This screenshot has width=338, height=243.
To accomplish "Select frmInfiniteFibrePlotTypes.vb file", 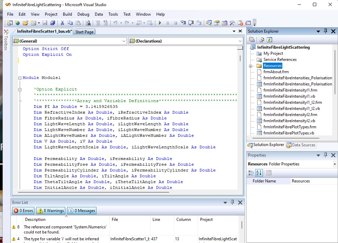I will (289, 133).
